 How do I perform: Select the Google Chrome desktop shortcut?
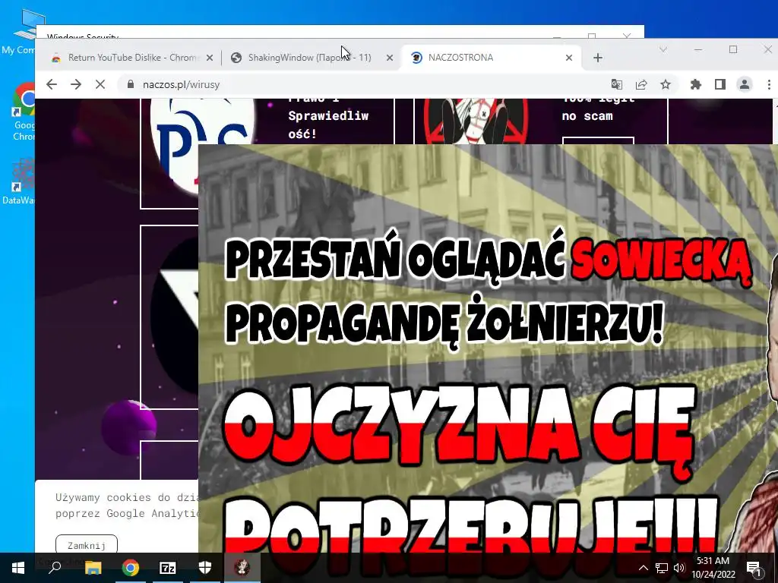24,112
